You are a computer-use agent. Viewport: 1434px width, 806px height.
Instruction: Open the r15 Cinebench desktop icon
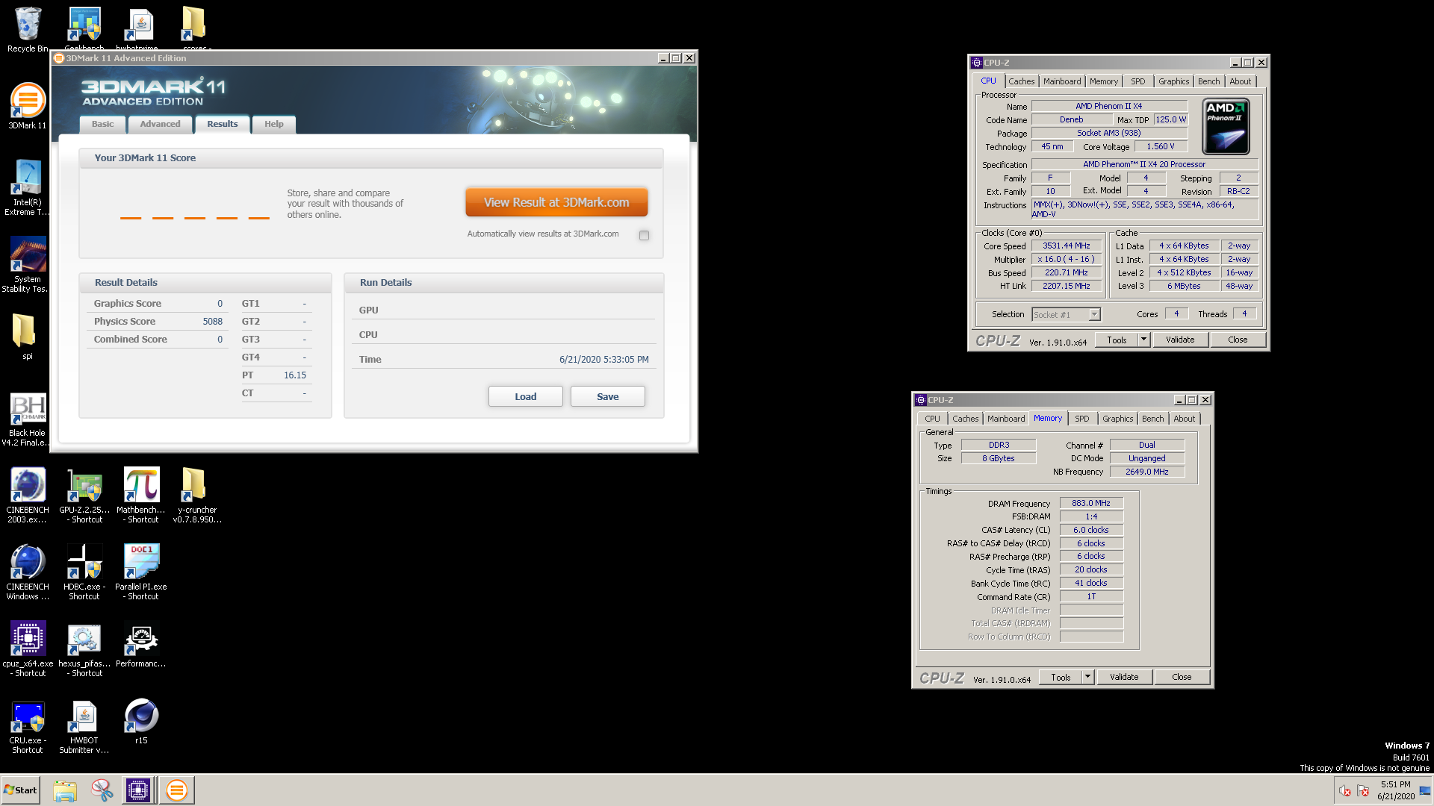pyautogui.click(x=141, y=722)
